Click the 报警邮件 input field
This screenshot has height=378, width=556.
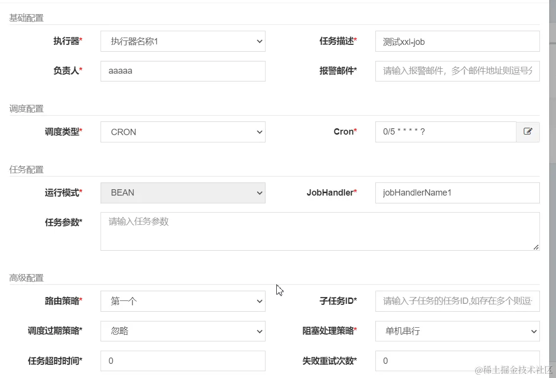click(457, 71)
